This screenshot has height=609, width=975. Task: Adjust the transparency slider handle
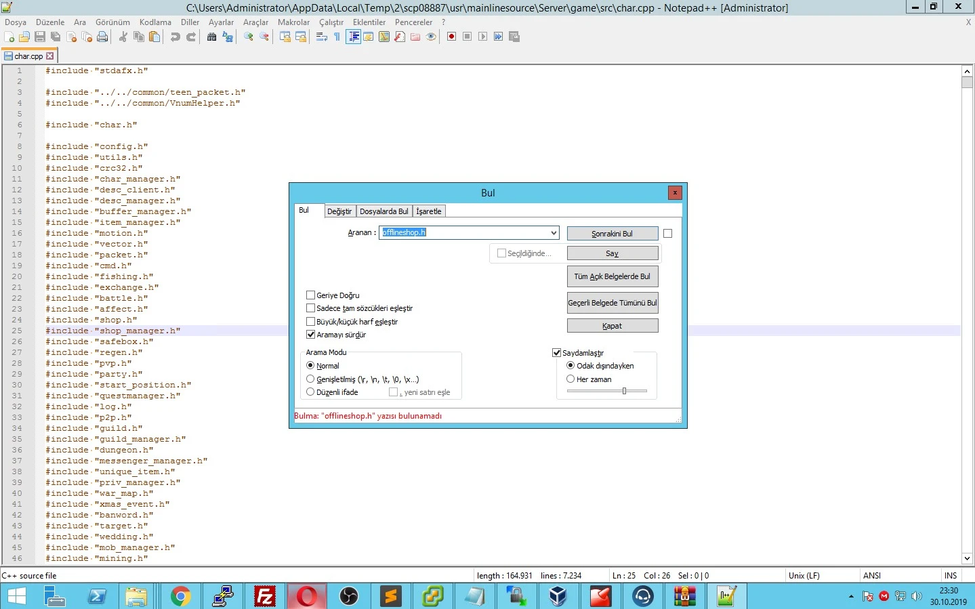[x=624, y=391]
